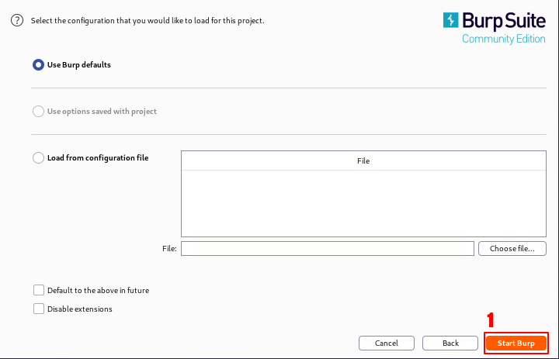This screenshot has width=559, height=359.
Task: Choose Load from configuration file radio button
Action: pos(38,158)
